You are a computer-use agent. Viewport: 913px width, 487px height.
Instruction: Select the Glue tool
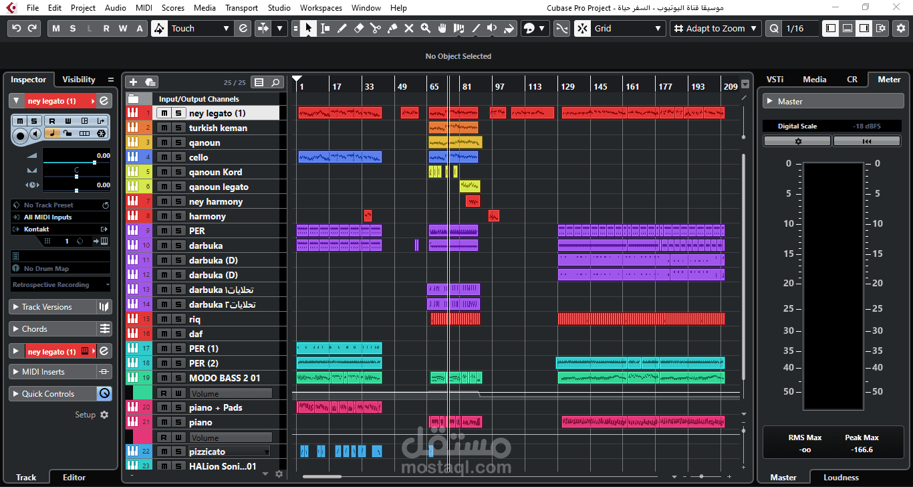392,28
